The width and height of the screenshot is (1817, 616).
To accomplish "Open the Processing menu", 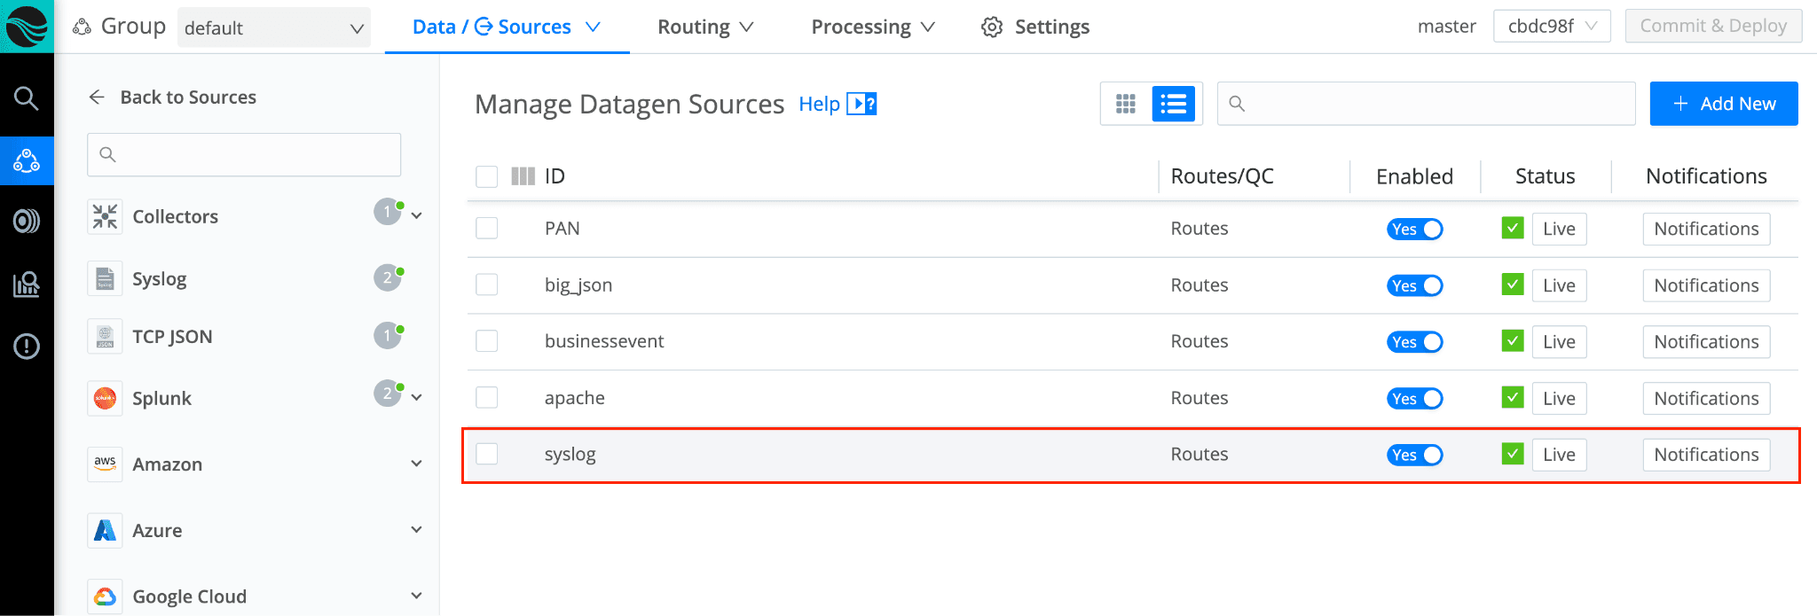I will pyautogui.click(x=873, y=27).
